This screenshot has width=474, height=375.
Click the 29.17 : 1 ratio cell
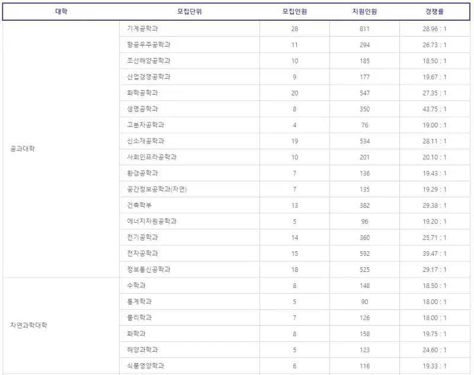coord(434,270)
